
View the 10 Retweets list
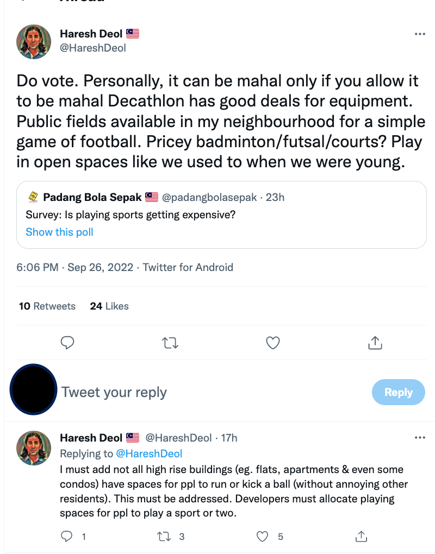[47, 306]
